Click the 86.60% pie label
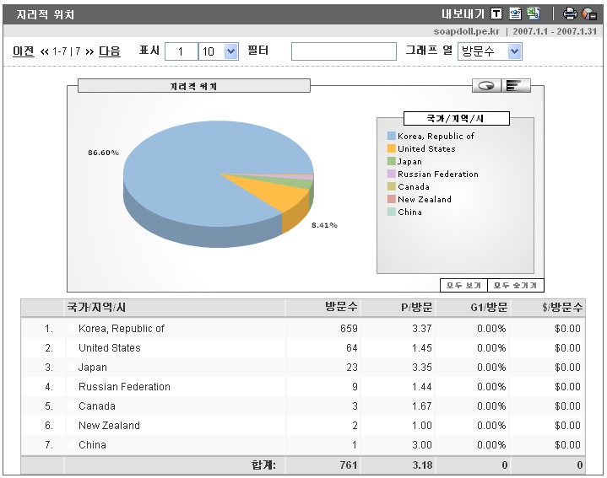 point(103,153)
